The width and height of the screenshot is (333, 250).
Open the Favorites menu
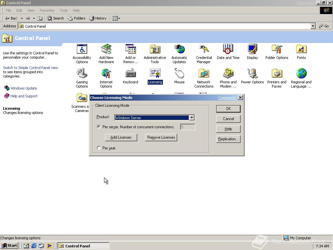47,10
